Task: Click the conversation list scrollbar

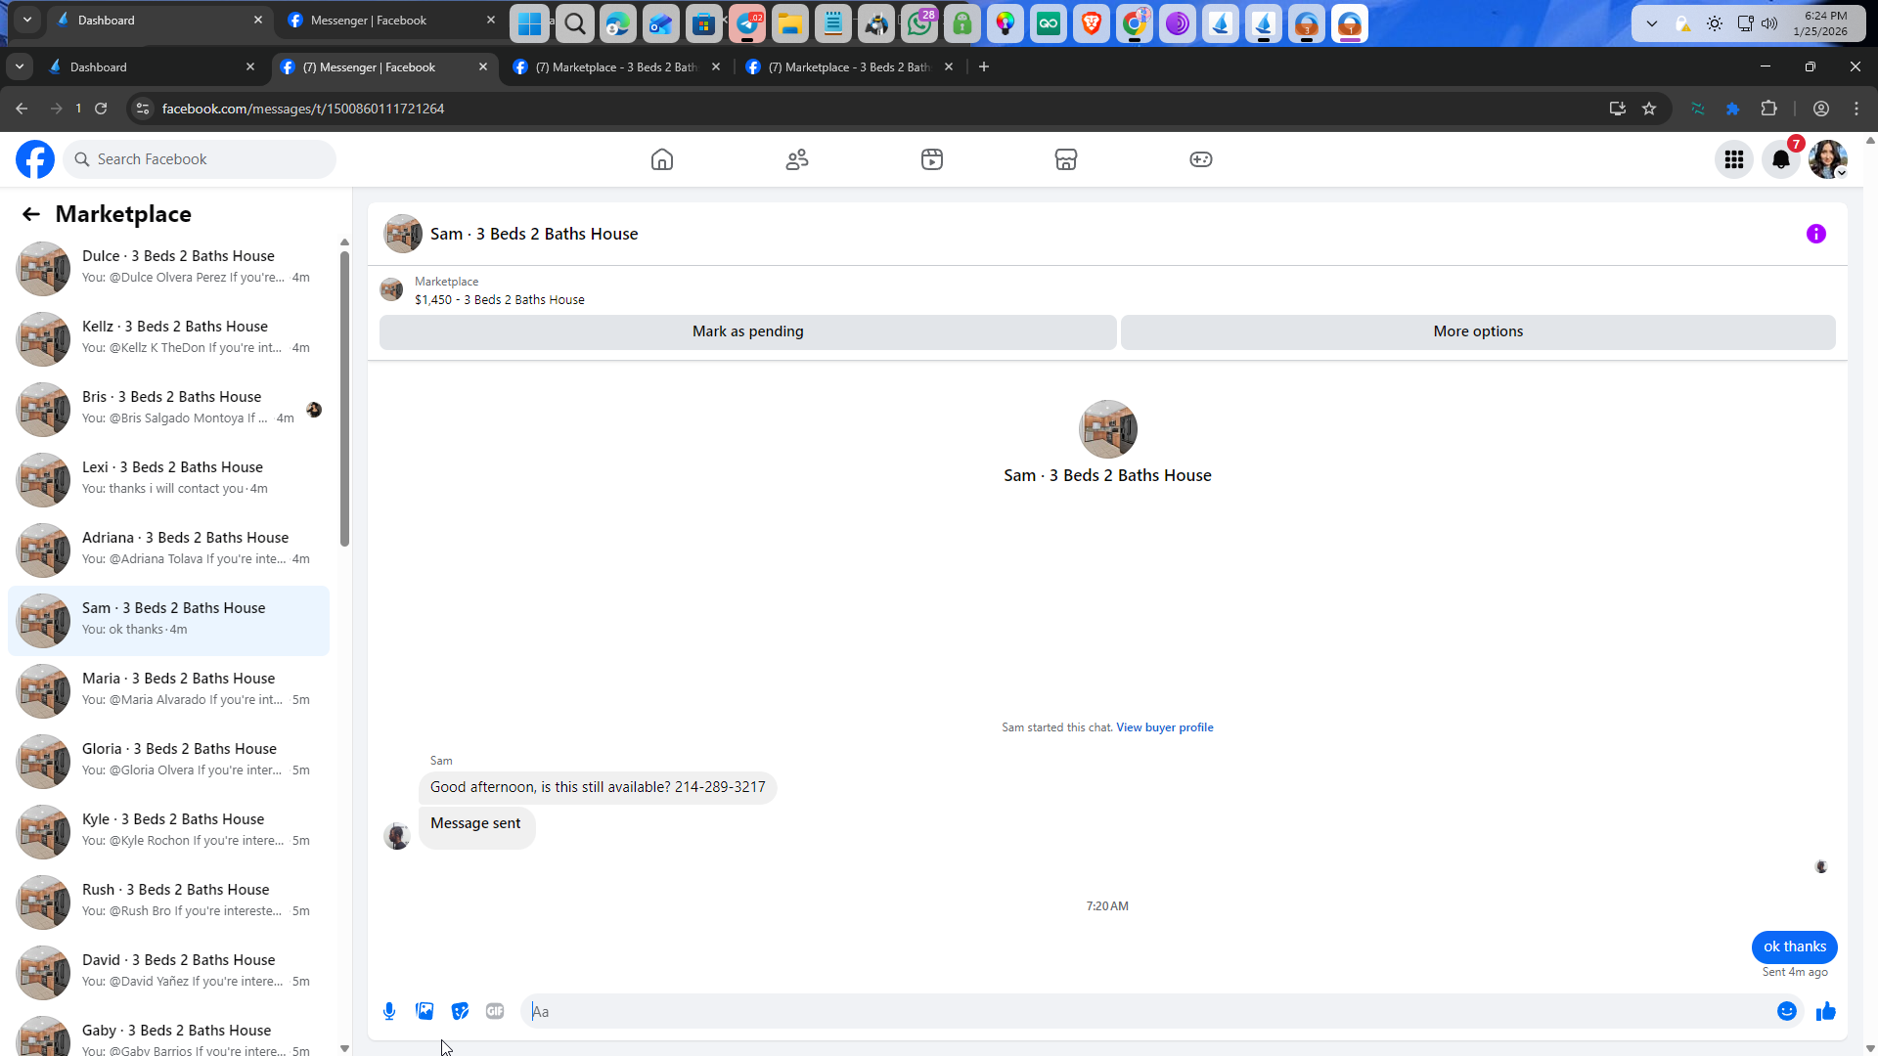Action: (x=344, y=399)
